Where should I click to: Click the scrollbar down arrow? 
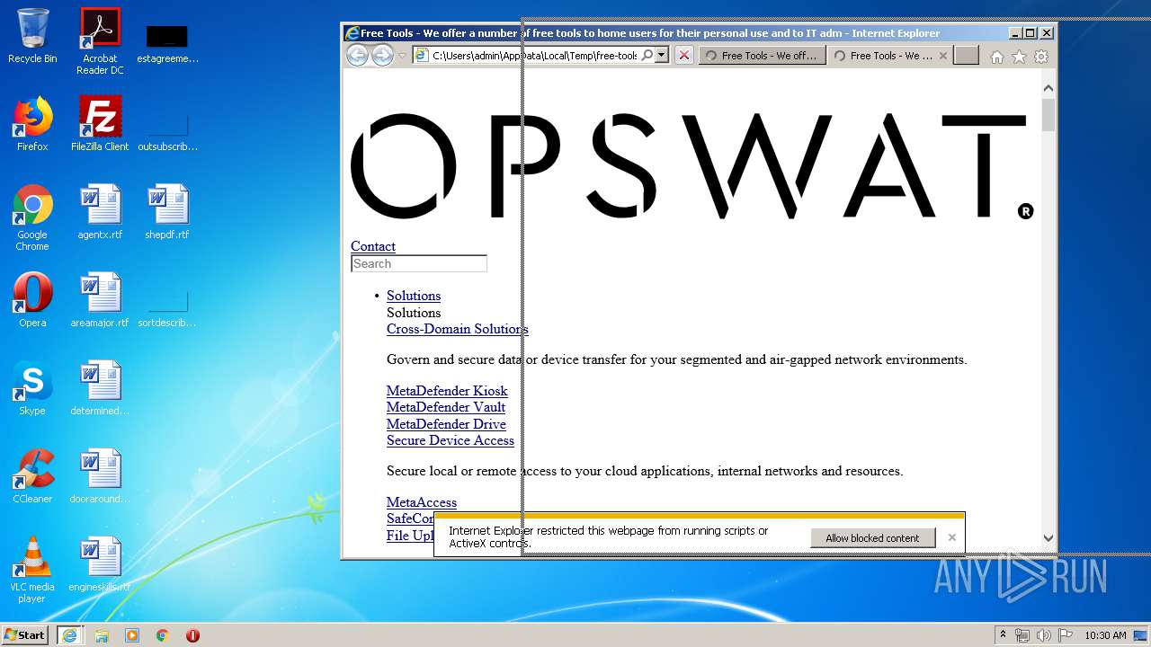pyautogui.click(x=1048, y=538)
